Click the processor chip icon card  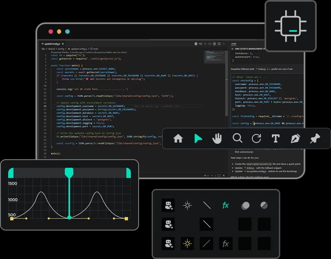click(291, 26)
